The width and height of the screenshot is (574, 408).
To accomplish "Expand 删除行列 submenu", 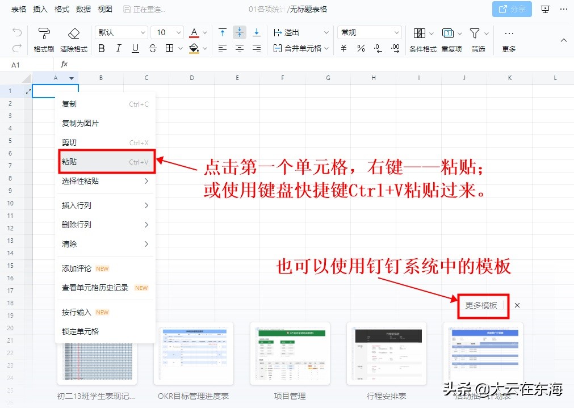I will click(x=106, y=225).
